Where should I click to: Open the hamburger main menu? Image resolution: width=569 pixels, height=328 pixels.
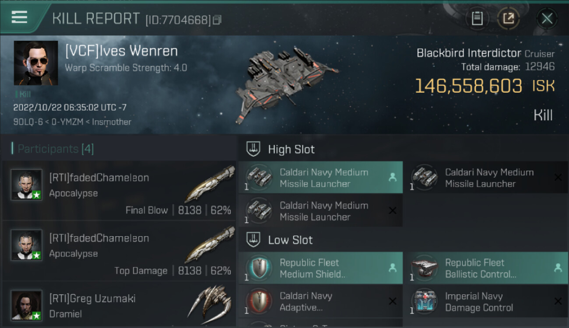coord(19,17)
